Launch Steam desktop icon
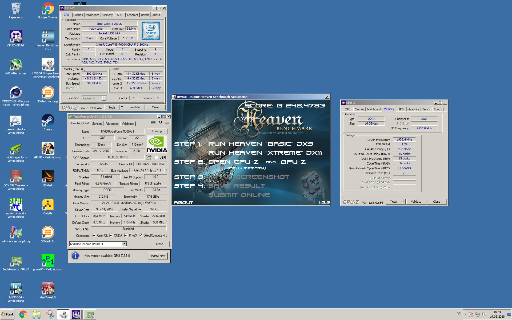Screen dimensions: 512x320 [x=48, y=121]
